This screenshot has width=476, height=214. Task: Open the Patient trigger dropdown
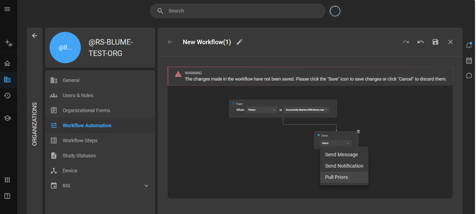(x=262, y=110)
